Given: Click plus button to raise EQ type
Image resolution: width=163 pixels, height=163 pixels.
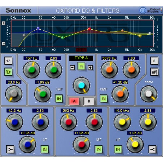Looking at the screenshot, I should point(90,67).
